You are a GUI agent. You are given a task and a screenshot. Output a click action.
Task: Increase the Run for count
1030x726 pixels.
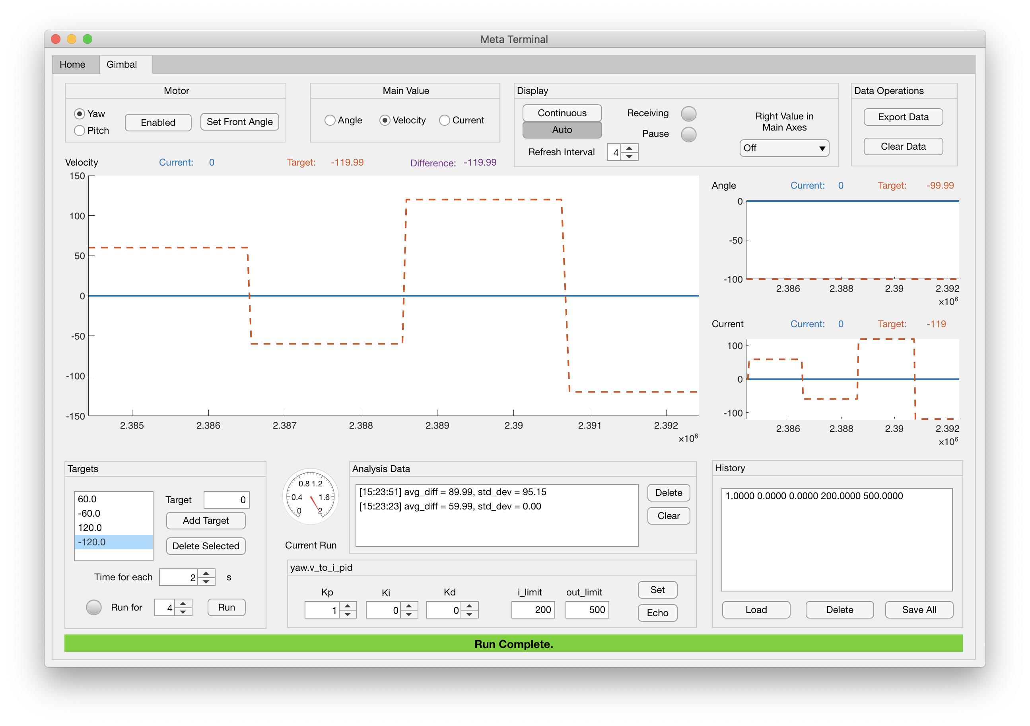point(183,603)
